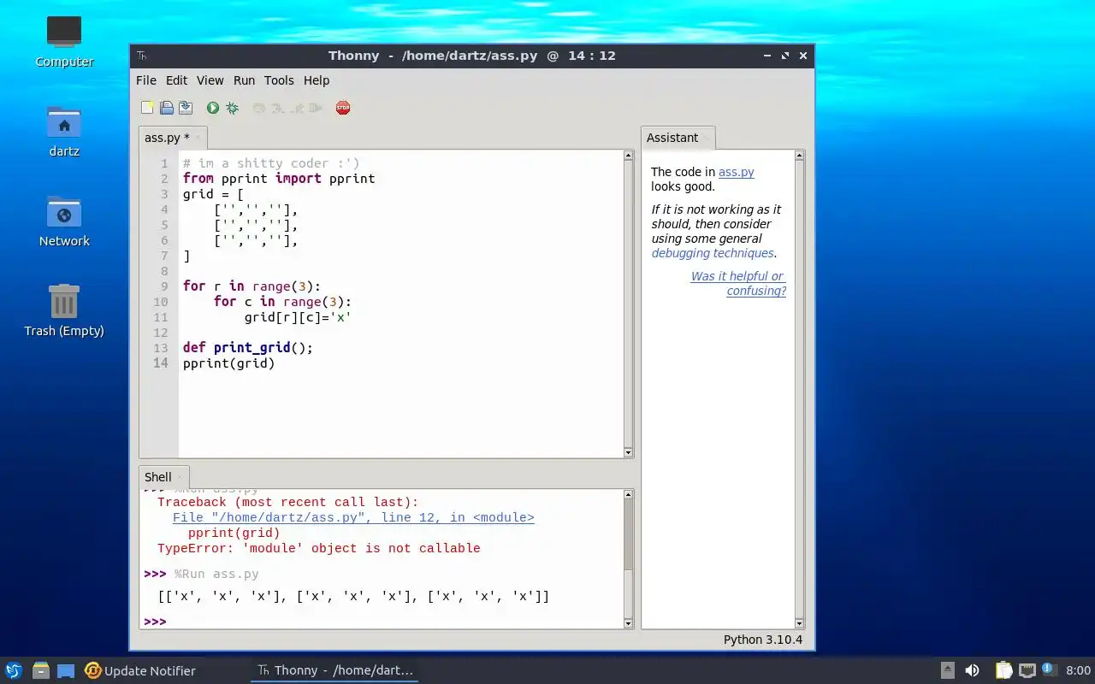Image resolution: width=1095 pixels, height=684 pixels.
Task: Create a new file with toolbar icon
Action: point(147,108)
